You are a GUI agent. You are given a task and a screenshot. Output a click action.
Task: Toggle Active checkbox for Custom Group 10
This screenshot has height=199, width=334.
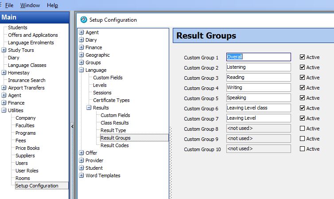pyautogui.click(x=303, y=149)
